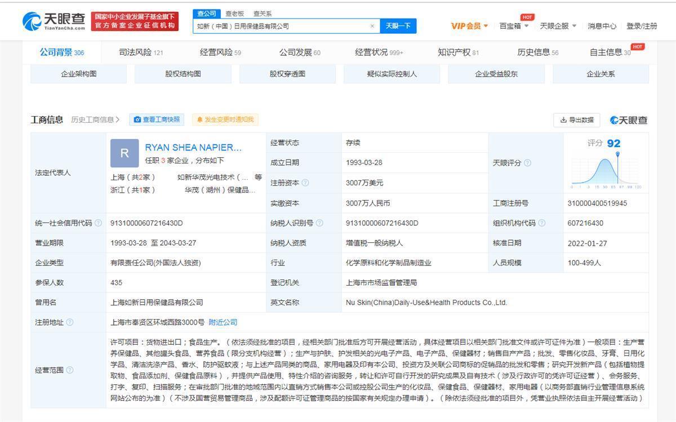Switch to 经营状况 tab
The width and height of the screenshot is (676, 422).
(x=379, y=52)
